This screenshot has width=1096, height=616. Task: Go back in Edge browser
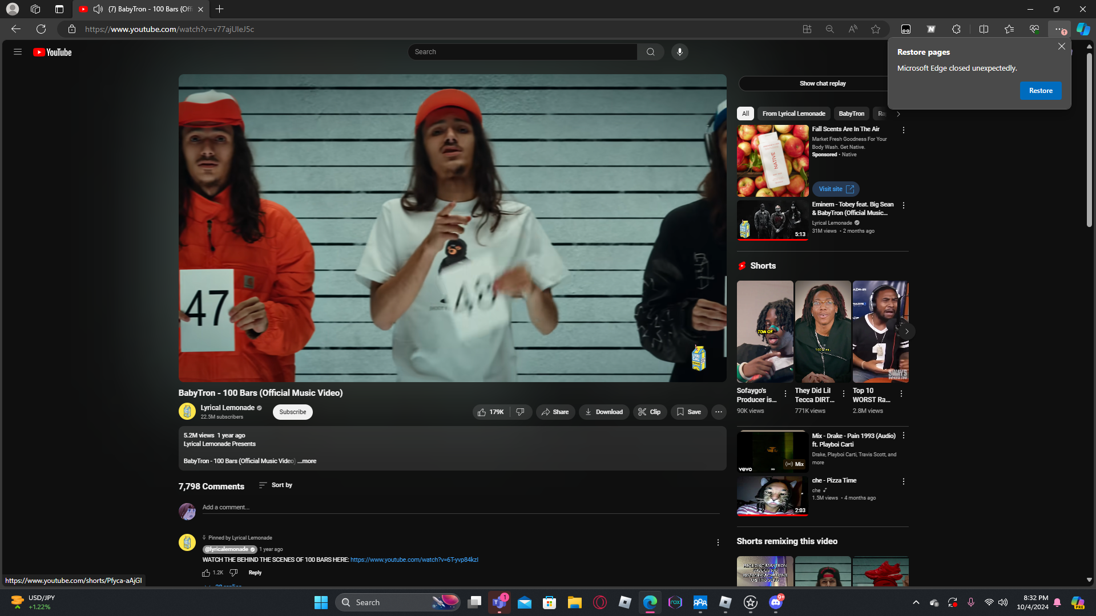16,29
